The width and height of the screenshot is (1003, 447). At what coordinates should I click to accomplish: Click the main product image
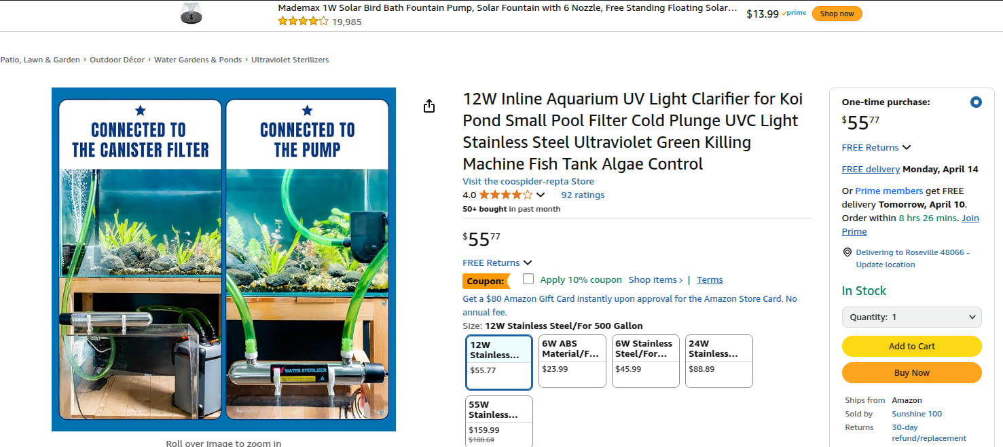(x=223, y=259)
